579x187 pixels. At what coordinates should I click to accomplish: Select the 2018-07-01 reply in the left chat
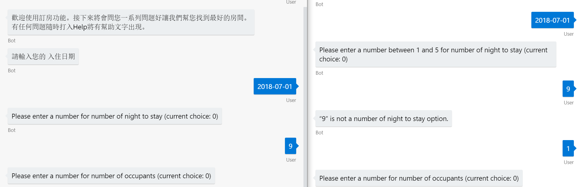click(275, 87)
